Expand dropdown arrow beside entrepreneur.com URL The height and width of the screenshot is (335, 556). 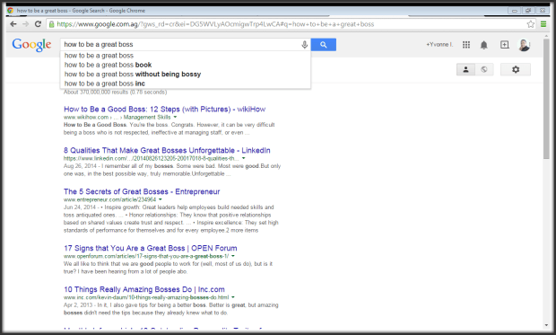click(x=161, y=199)
